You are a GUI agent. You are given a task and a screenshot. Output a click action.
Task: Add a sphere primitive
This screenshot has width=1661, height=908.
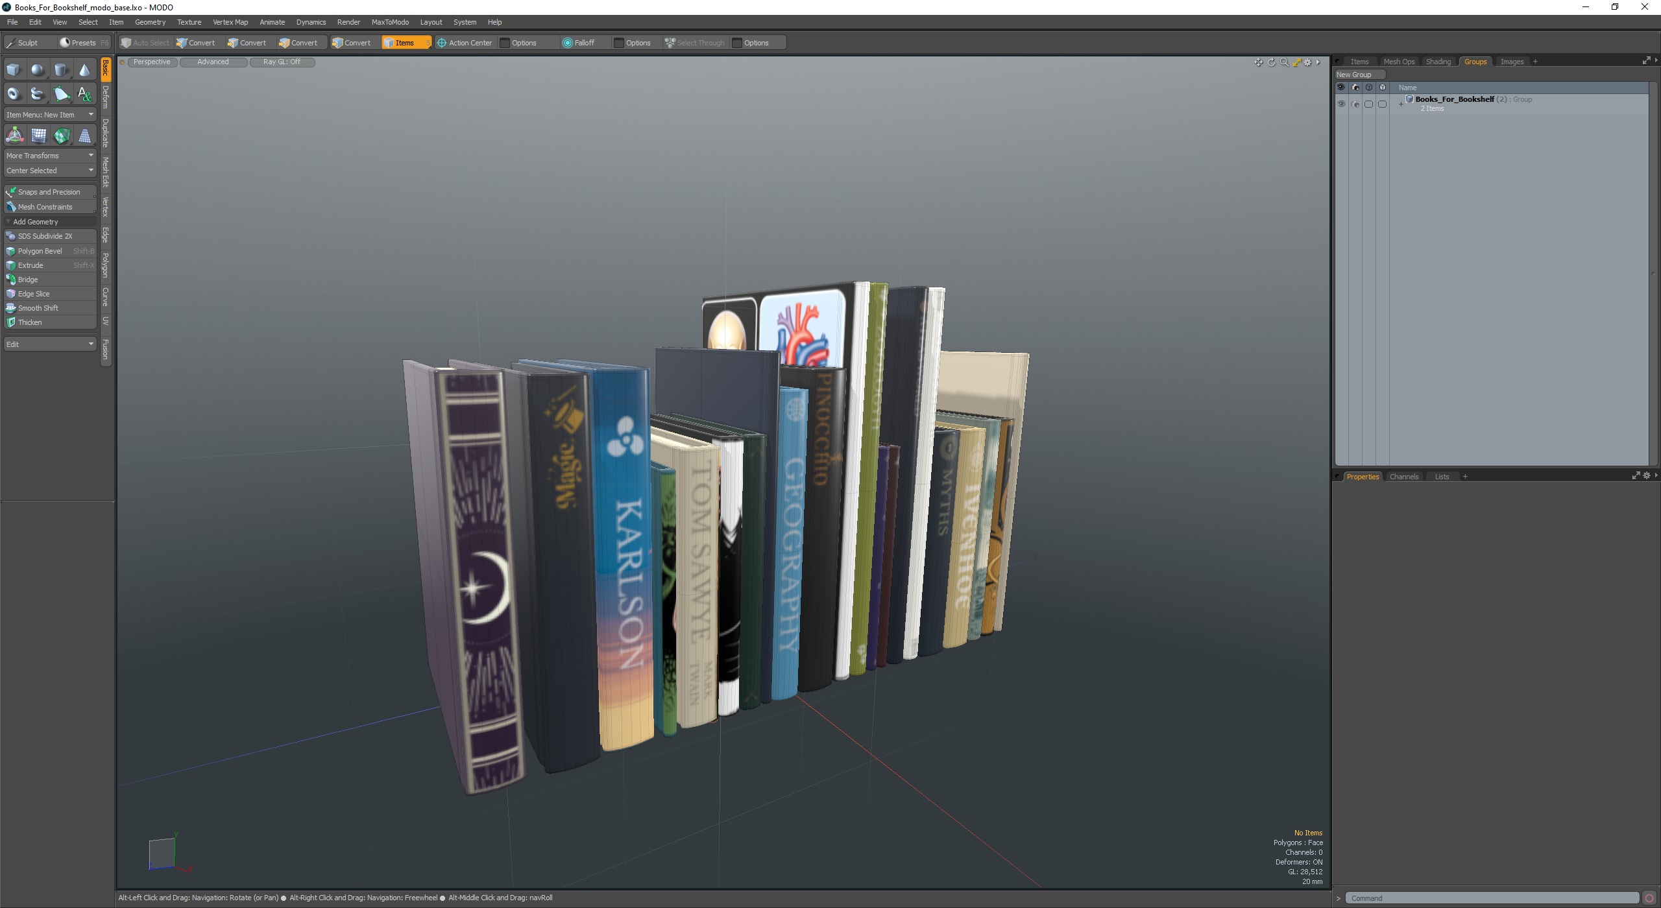[x=38, y=70]
